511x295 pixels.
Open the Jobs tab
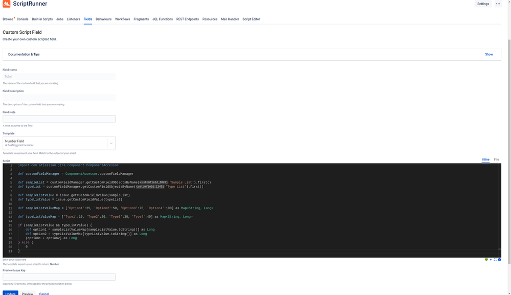60,19
